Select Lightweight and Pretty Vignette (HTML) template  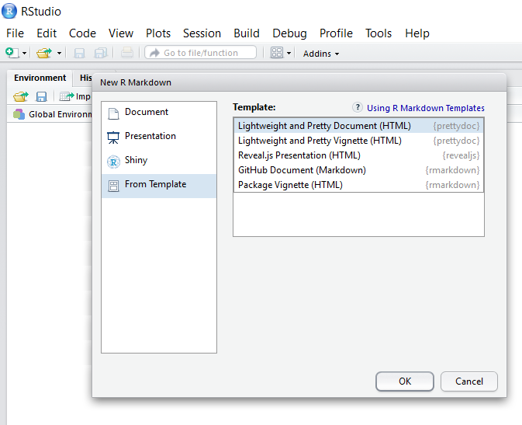359,141
